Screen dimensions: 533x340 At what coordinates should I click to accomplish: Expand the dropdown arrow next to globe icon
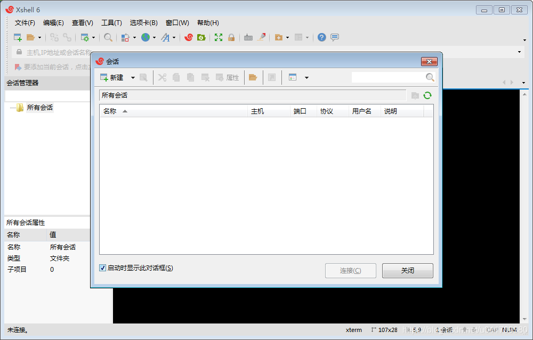tap(154, 37)
